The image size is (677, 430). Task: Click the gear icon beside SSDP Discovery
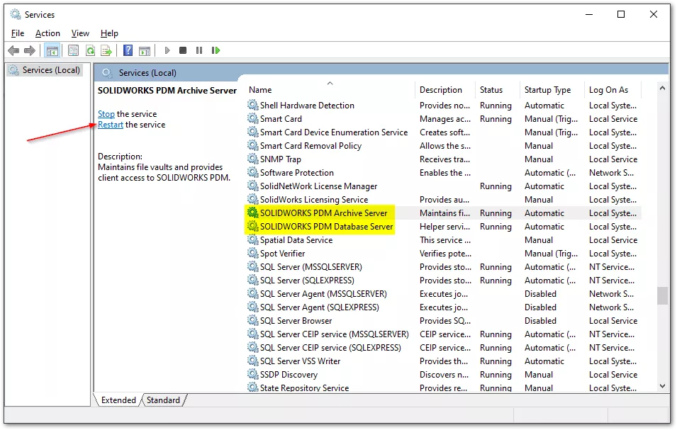252,374
